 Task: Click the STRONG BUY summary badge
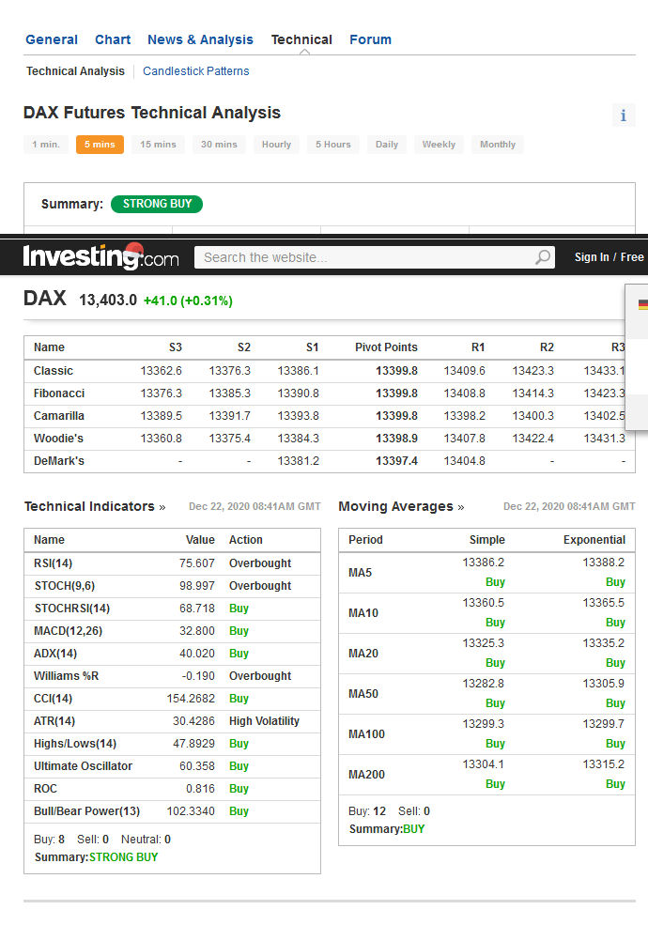tap(157, 204)
